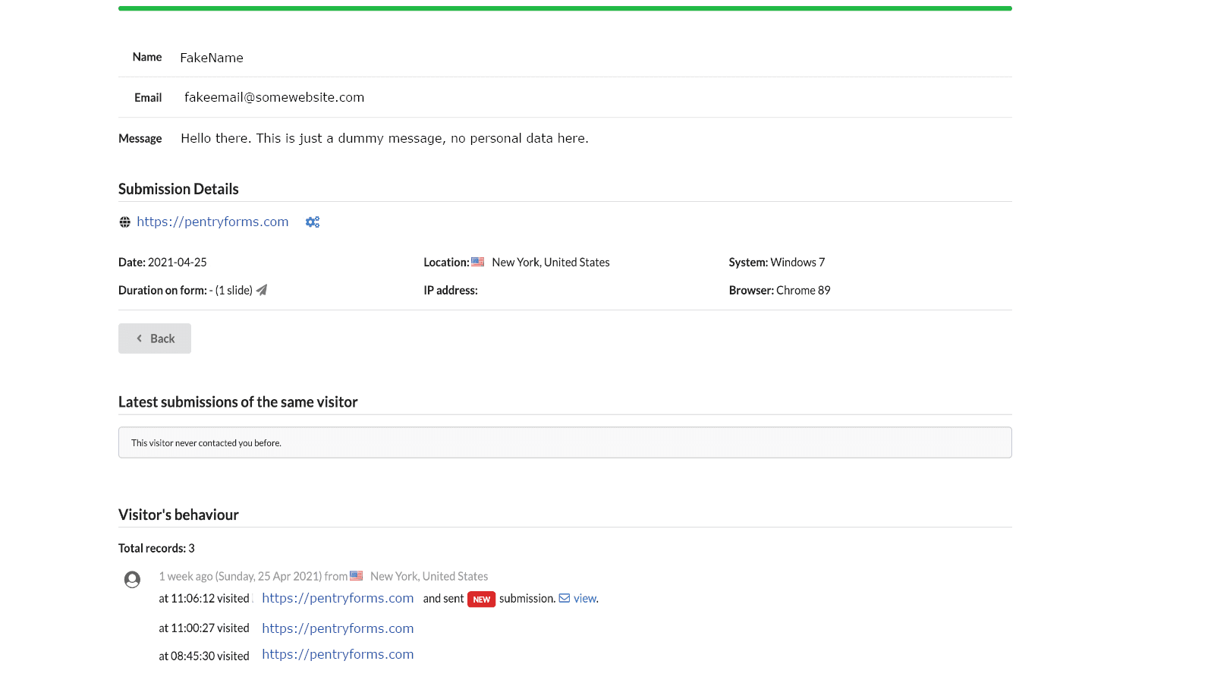Open the link visited at 11:06:12
This screenshot has width=1214, height=683.
click(x=338, y=598)
